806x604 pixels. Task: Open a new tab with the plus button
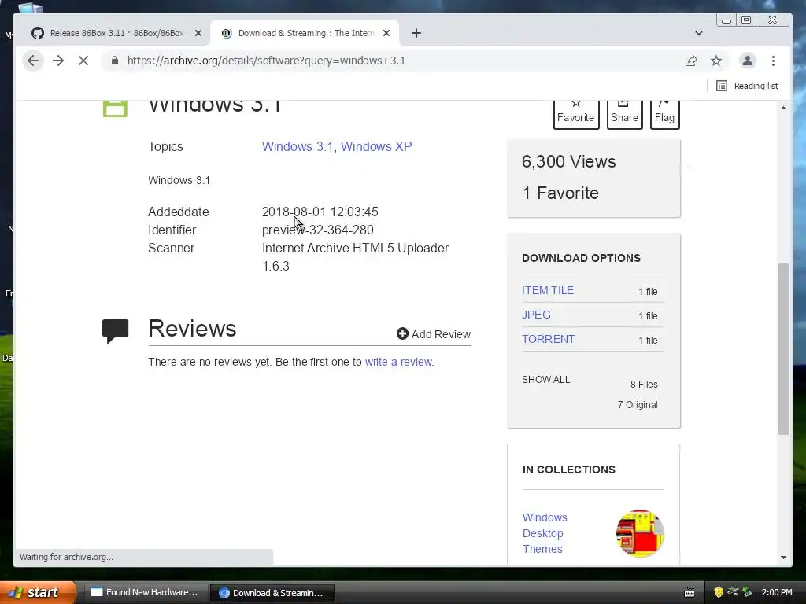[x=416, y=33]
